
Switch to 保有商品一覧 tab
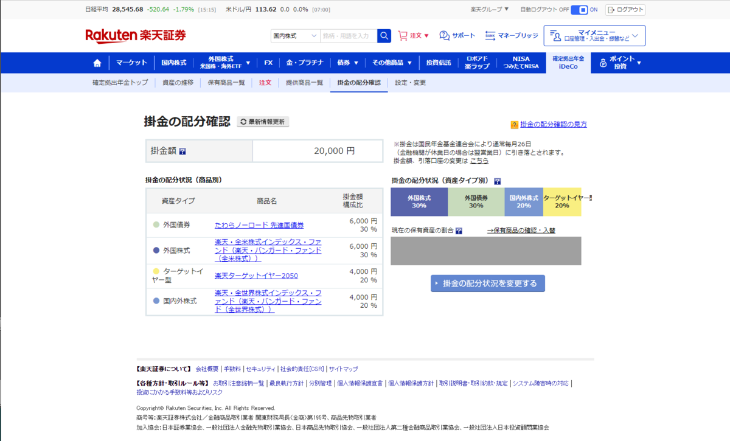click(226, 82)
